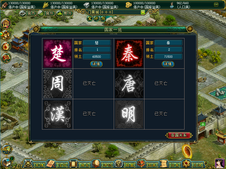Close the 国家一览 dialog
Viewport: 226px width, 169px height.
(x=190, y=29)
